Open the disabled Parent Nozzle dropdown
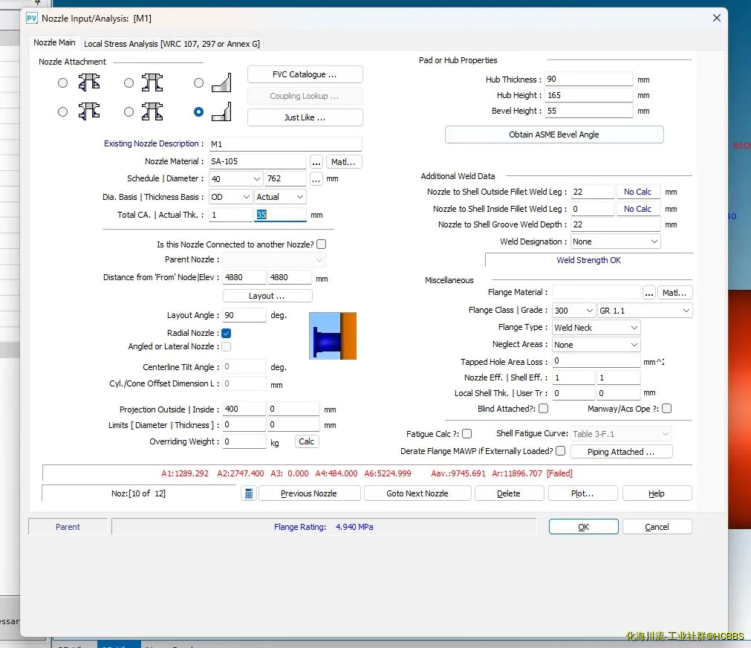 tap(274, 260)
